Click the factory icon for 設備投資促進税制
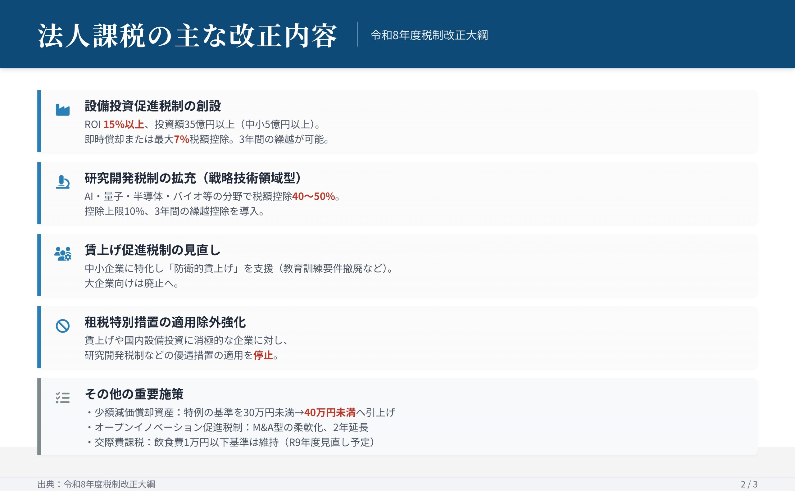Screen dimensions: 795x491 point(63,110)
